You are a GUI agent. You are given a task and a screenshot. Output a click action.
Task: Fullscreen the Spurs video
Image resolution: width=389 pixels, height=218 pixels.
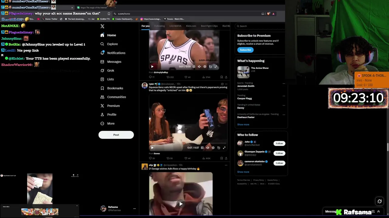pos(216,67)
